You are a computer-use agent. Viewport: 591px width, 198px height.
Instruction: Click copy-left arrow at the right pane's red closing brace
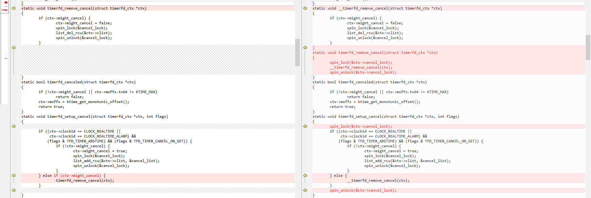pos(305,48)
